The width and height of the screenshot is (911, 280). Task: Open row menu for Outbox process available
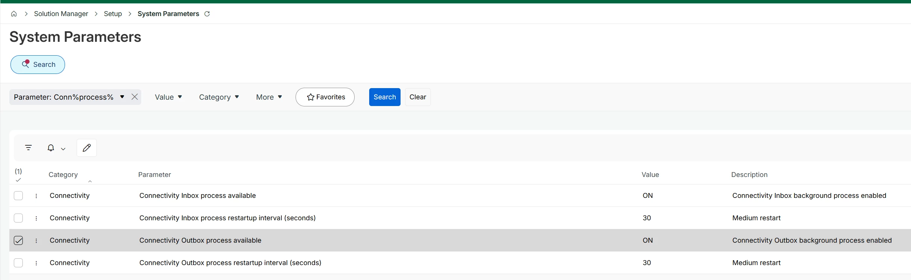coord(36,240)
